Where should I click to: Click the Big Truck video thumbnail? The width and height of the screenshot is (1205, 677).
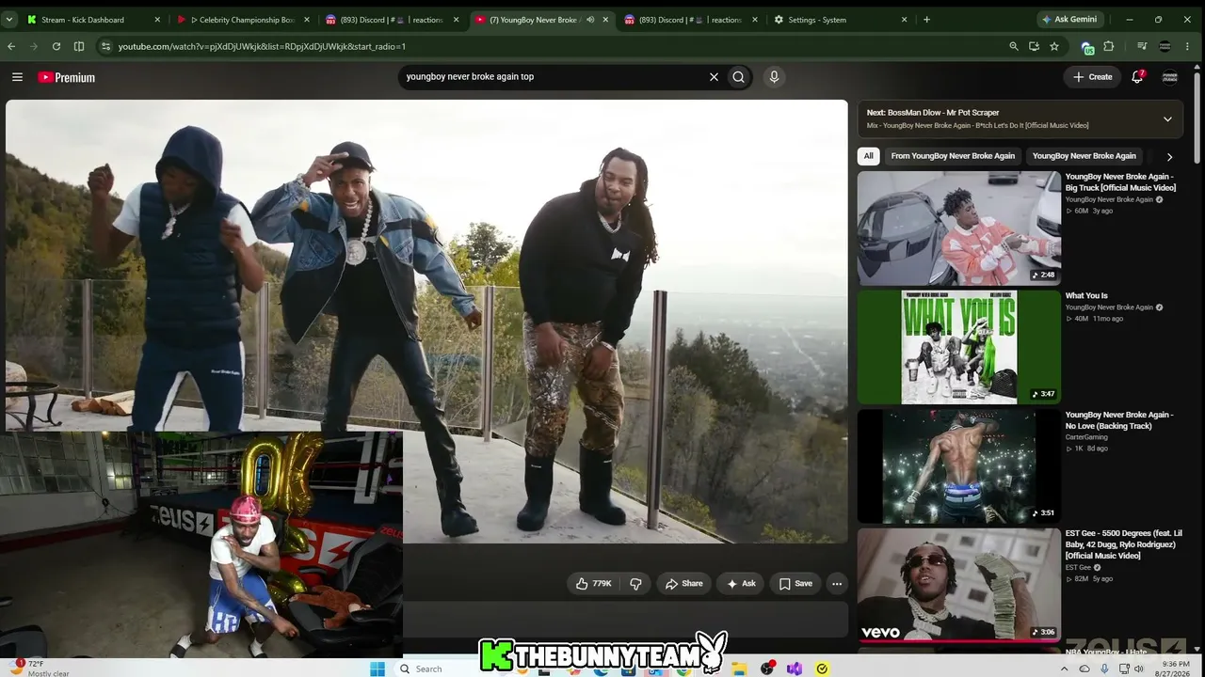pyautogui.click(x=959, y=228)
